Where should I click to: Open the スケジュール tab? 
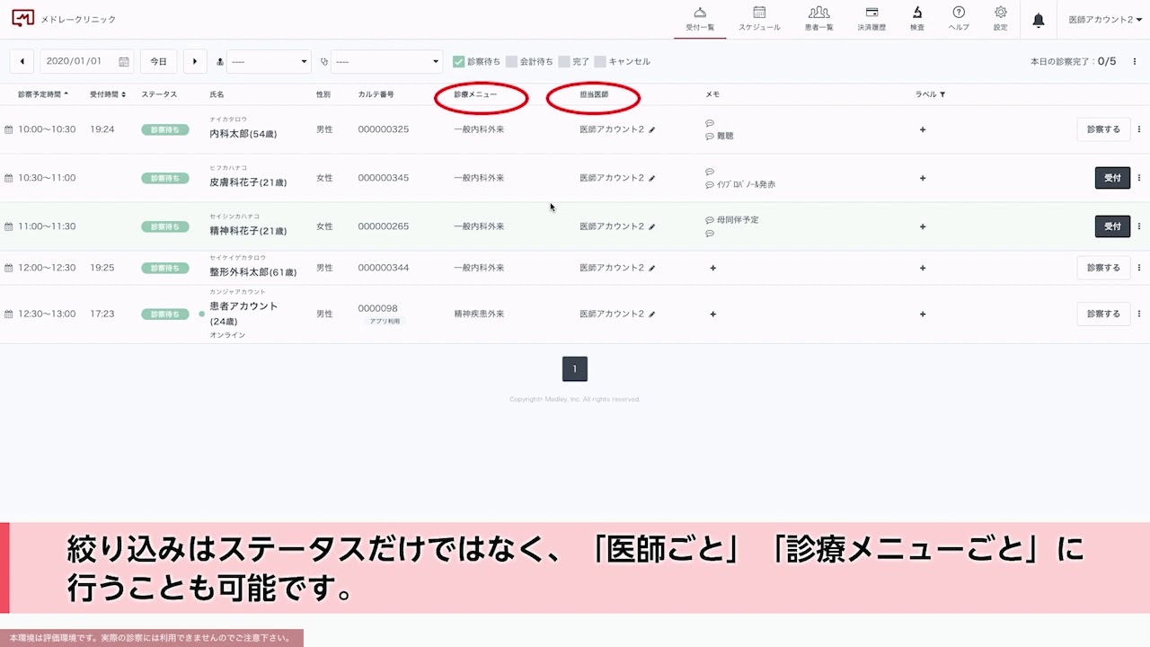point(759,19)
